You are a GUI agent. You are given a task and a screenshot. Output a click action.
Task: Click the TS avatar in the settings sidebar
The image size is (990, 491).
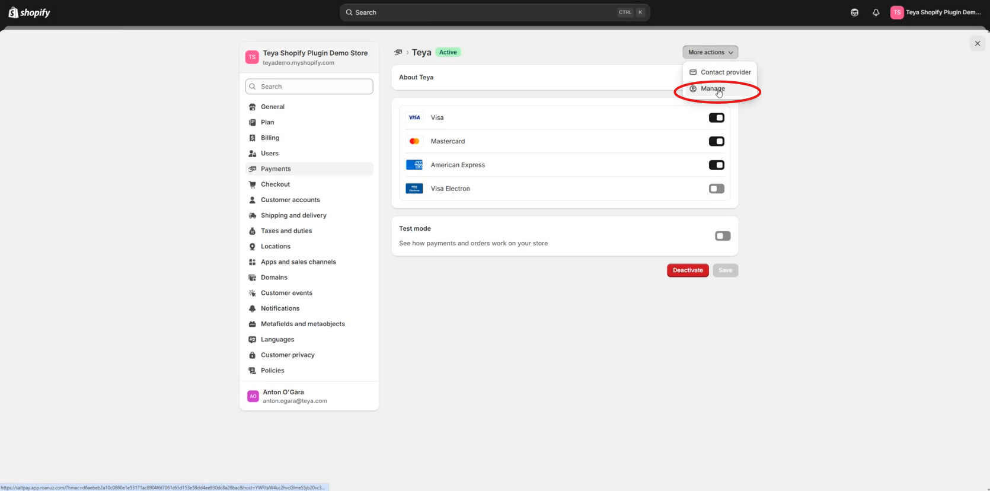pyautogui.click(x=252, y=57)
